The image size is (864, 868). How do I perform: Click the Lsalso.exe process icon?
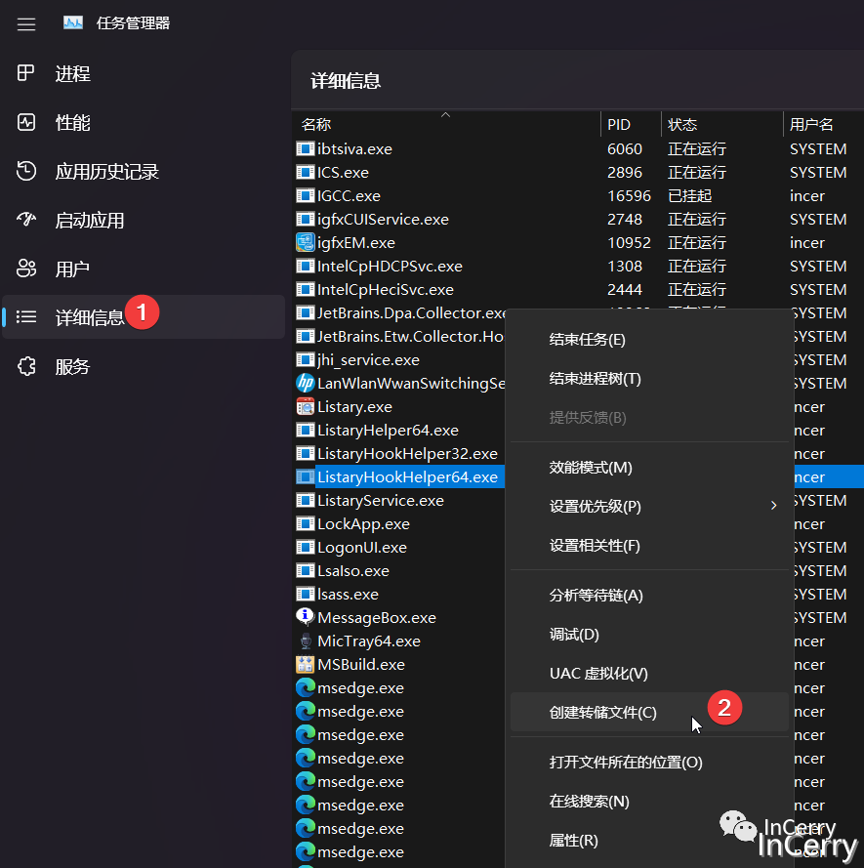(x=305, y=570)
